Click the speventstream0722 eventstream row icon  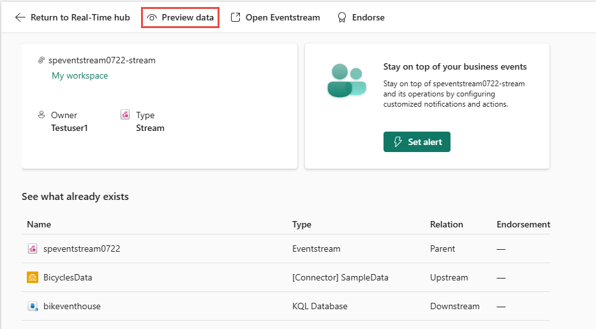click(33, 249)
